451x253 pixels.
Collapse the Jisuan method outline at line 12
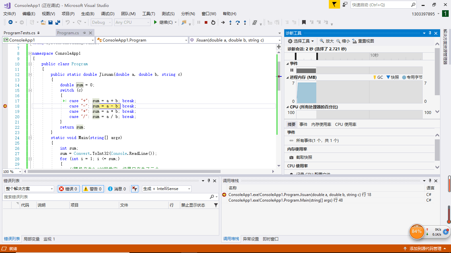(30, 74)
